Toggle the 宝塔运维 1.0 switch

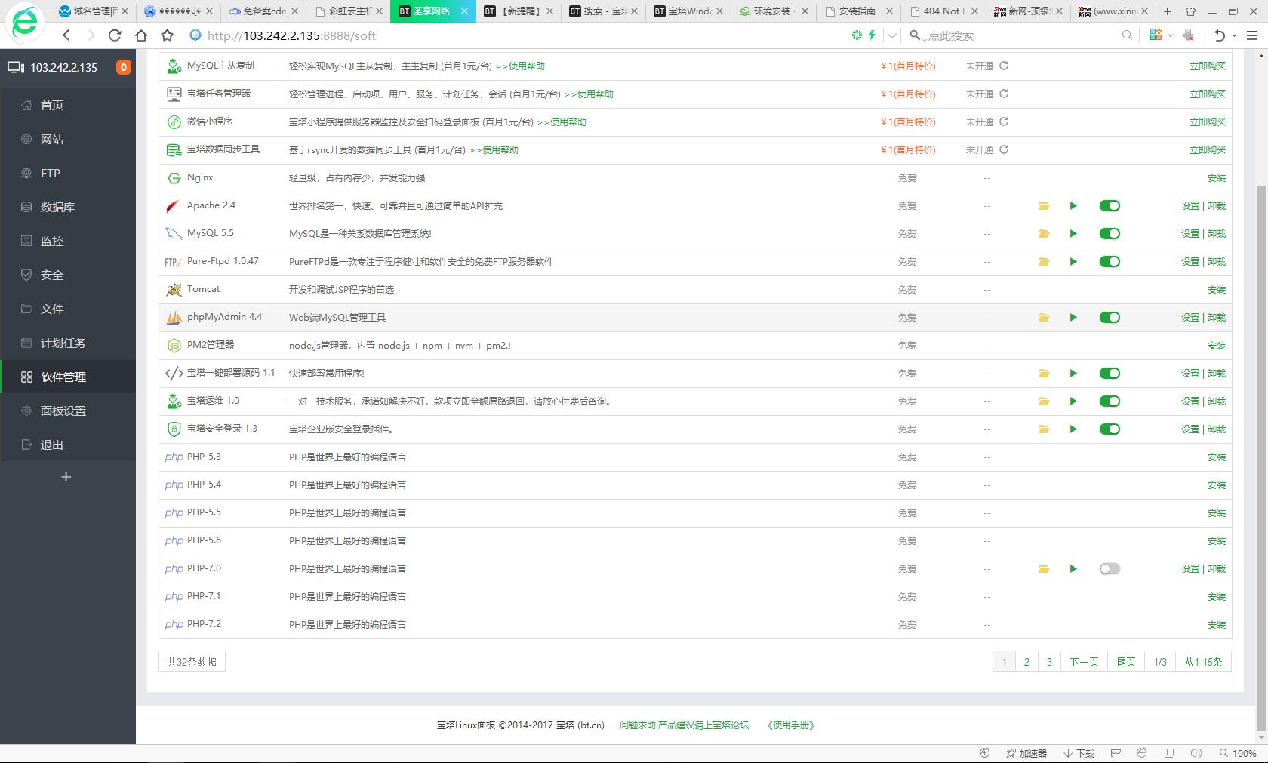(1109, 401)
